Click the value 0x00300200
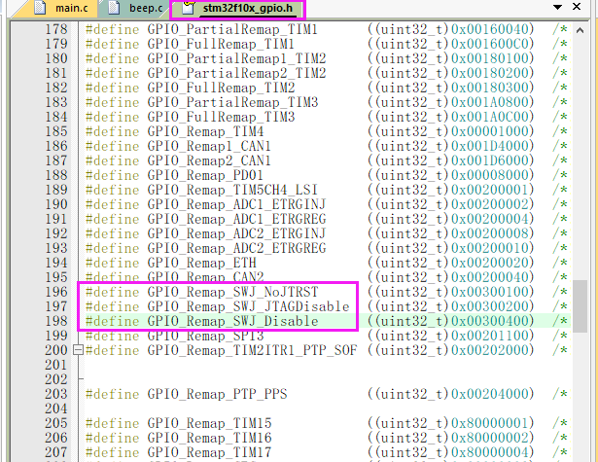The width and height of the screenshot is (598, 462). pyautogui.click(x=490, y=306)
